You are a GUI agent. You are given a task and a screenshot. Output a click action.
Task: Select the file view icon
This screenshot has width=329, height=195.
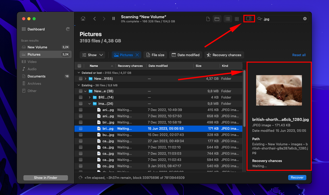(208, 19)
